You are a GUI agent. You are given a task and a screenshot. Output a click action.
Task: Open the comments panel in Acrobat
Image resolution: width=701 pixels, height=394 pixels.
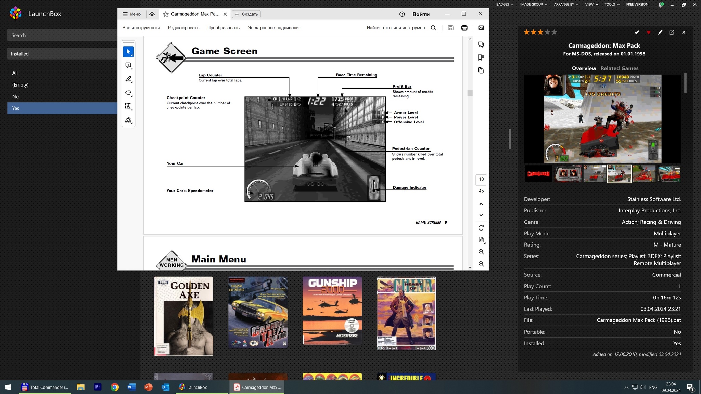coord(481,44)
